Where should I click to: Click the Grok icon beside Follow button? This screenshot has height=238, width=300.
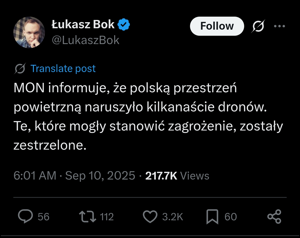[258, 26]
